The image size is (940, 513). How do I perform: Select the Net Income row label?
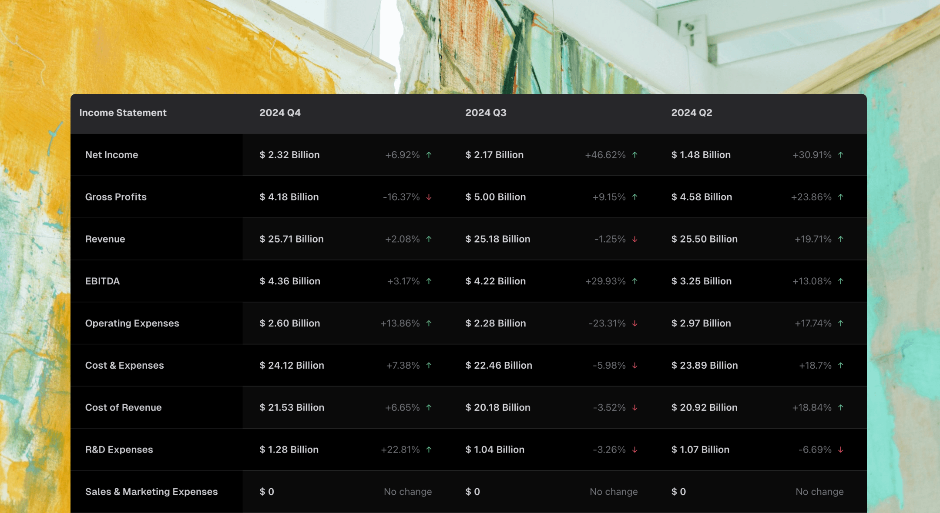coord(111,155)
